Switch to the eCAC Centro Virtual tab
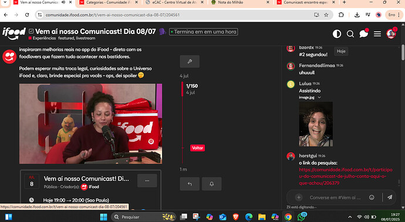The image size is (405, 222). click(x=174, y=2)
